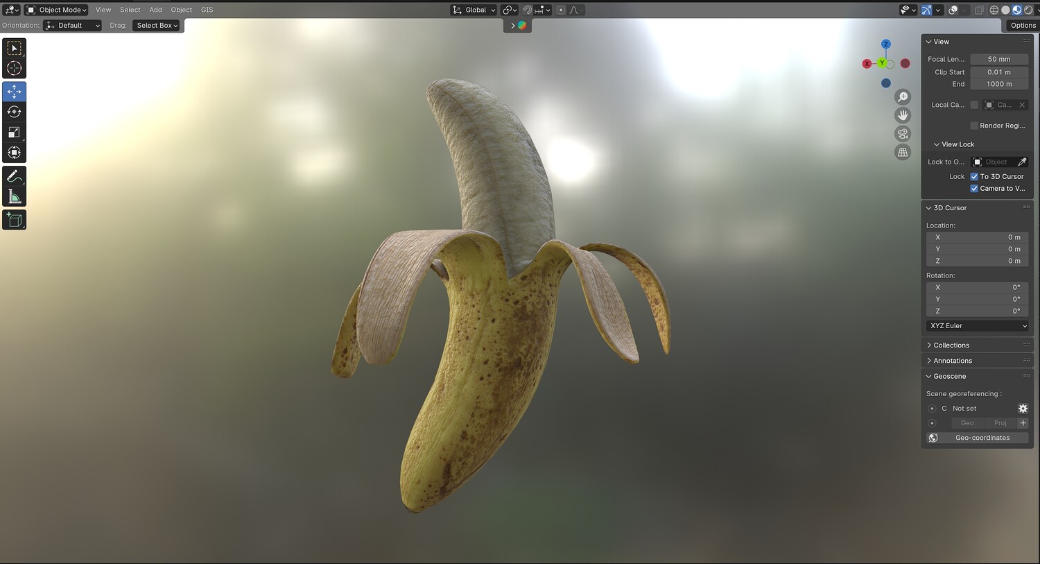Image resolution: width=1040 pixels, height=564 pixels.
Task: Select the Measure tool
Action: coord(14,197)
